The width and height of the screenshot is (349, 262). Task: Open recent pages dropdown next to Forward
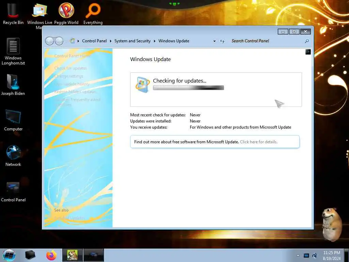point(66,41)
